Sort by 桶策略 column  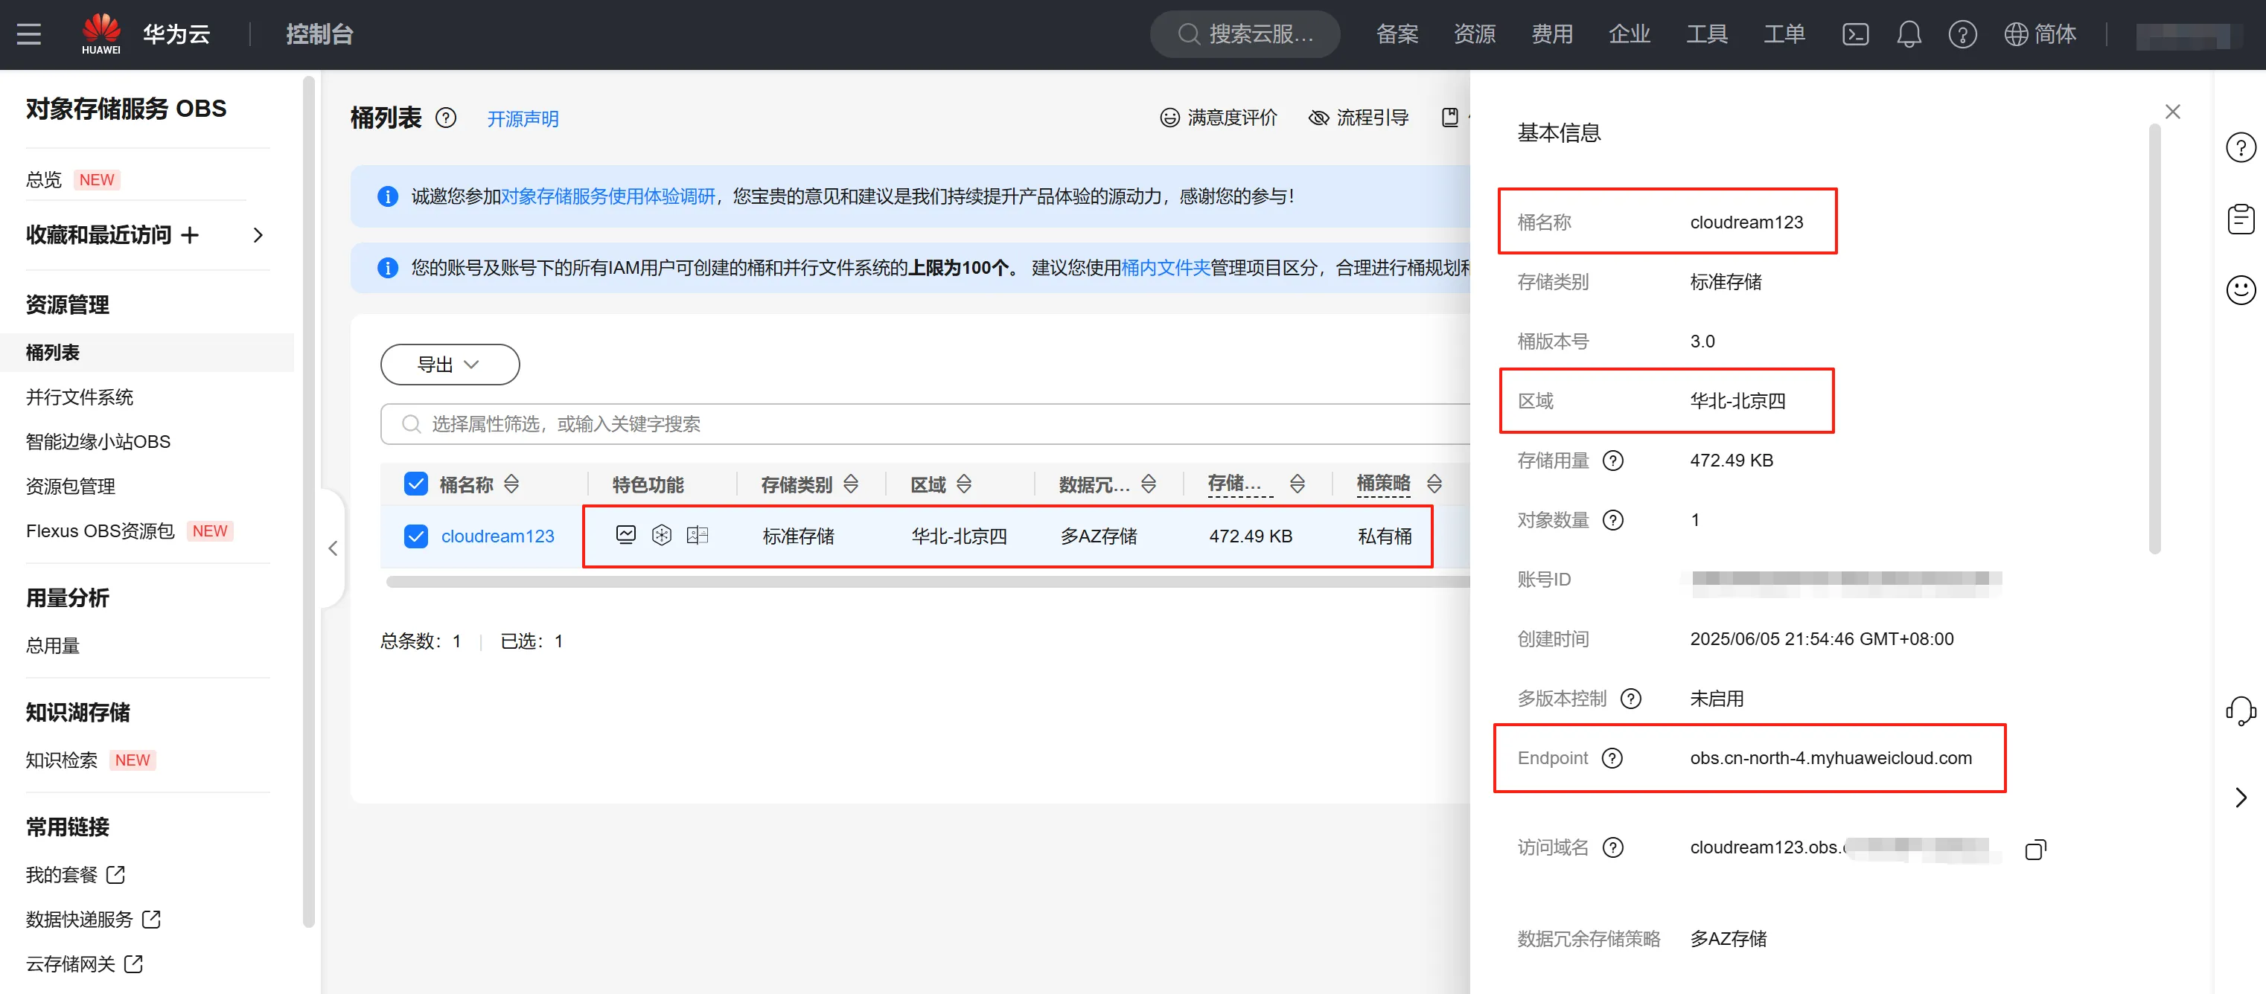pyautogui.click(x=1434, y=484)
